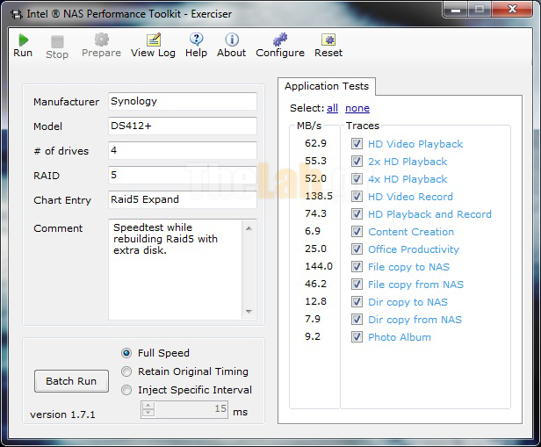Toggle Dir copy from NAS checkbox
This screenshot has width=541, height=447.
tap(357, 320)
